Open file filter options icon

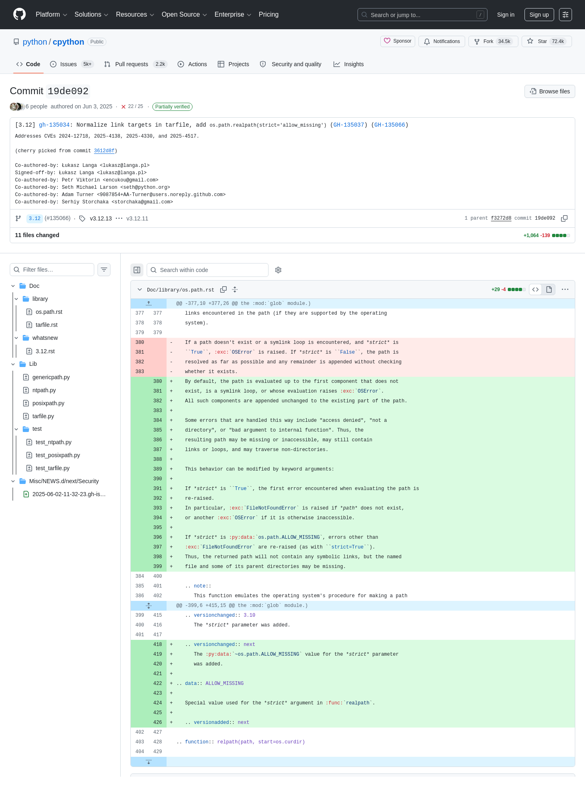(104, 270)
